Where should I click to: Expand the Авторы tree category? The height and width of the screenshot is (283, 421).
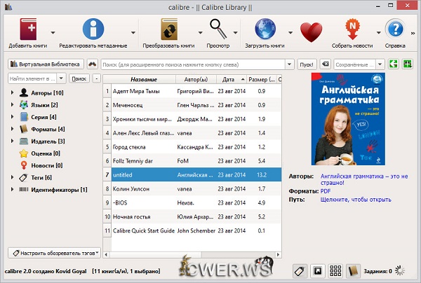coord(13,92)
